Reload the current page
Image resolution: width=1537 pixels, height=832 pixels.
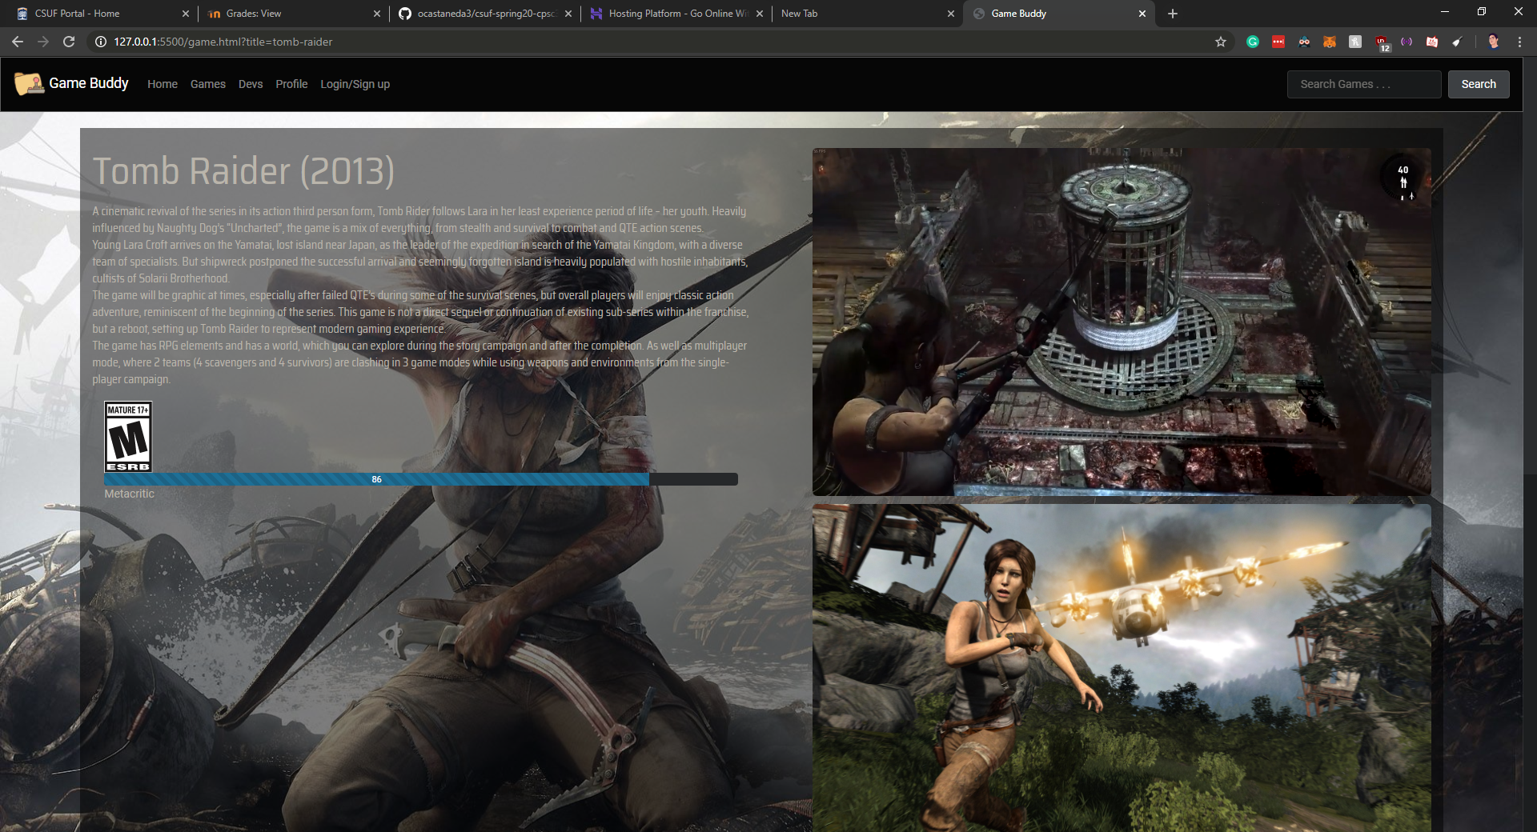tap(69, 42)
